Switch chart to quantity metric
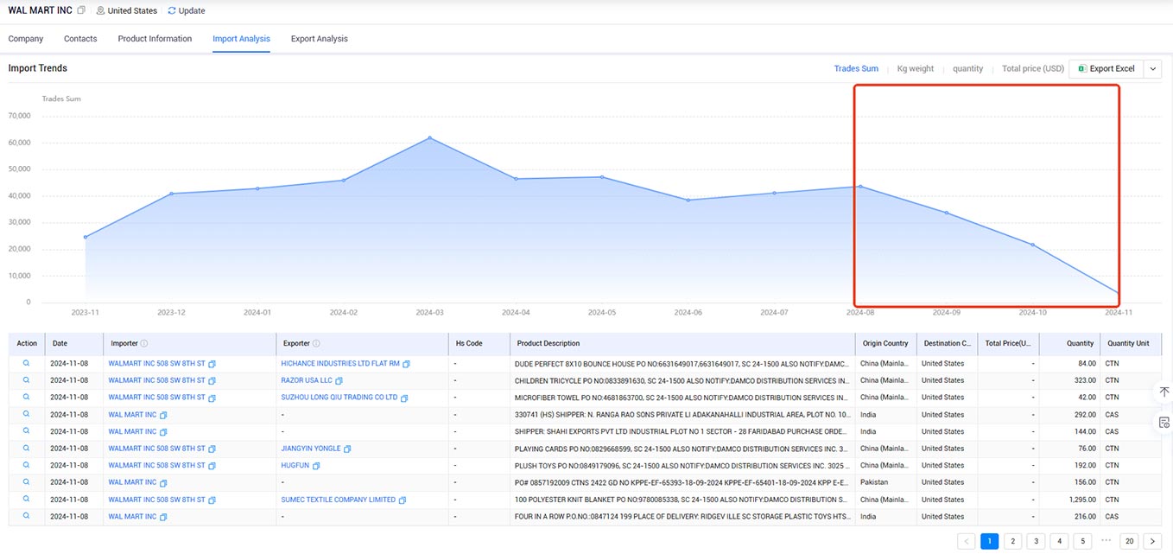Image resolution: width=1173 pixels, height=554 pixels. click(x=968, y=68)
